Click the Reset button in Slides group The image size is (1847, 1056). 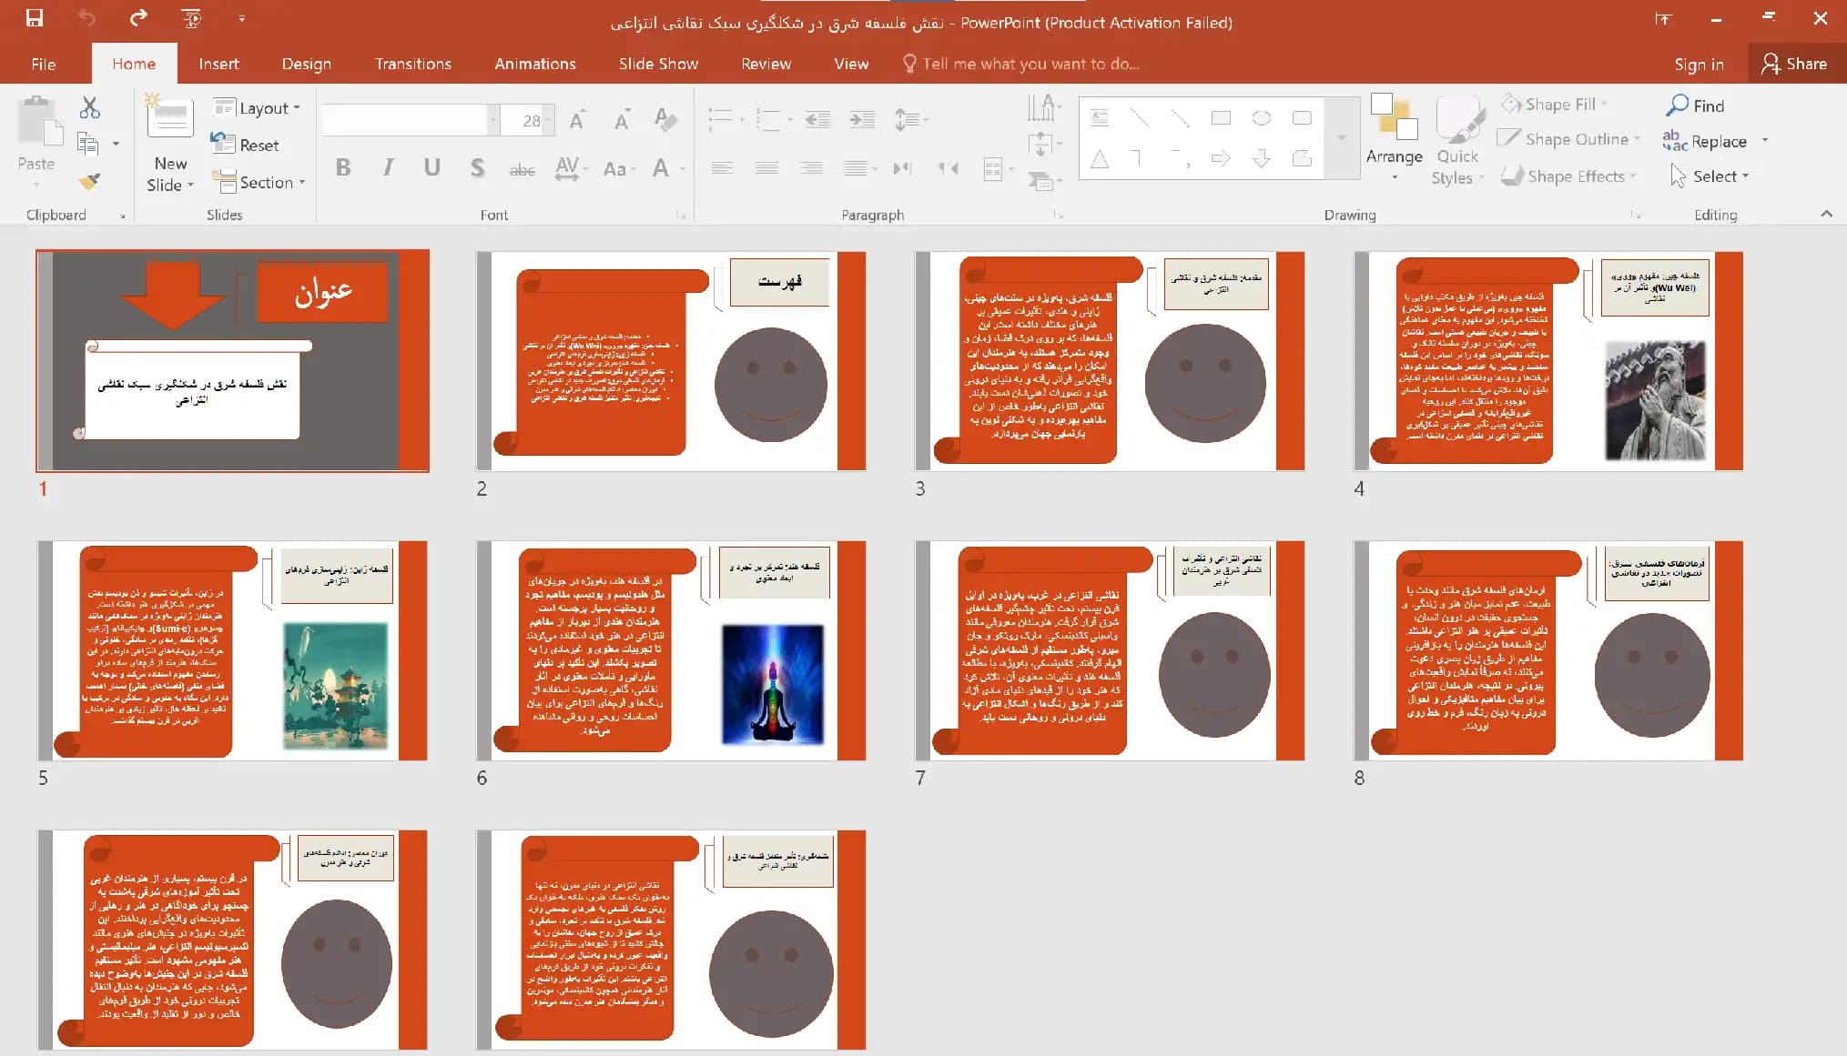point(245,145)
